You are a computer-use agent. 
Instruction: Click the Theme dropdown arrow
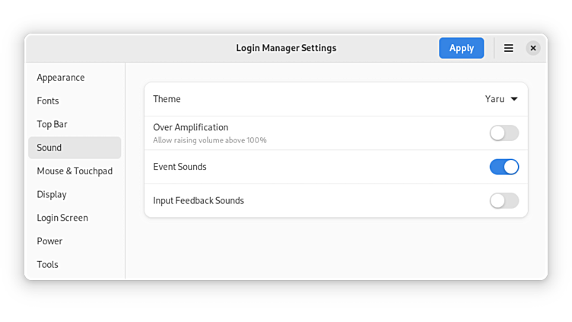514,99
